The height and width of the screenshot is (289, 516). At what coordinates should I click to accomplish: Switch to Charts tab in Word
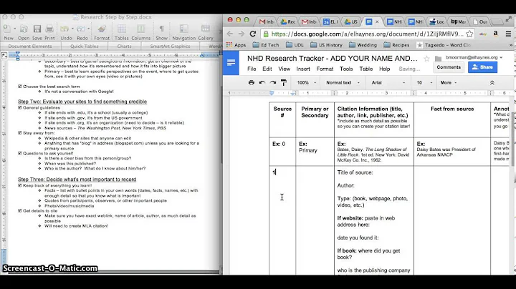click(125, 46)
